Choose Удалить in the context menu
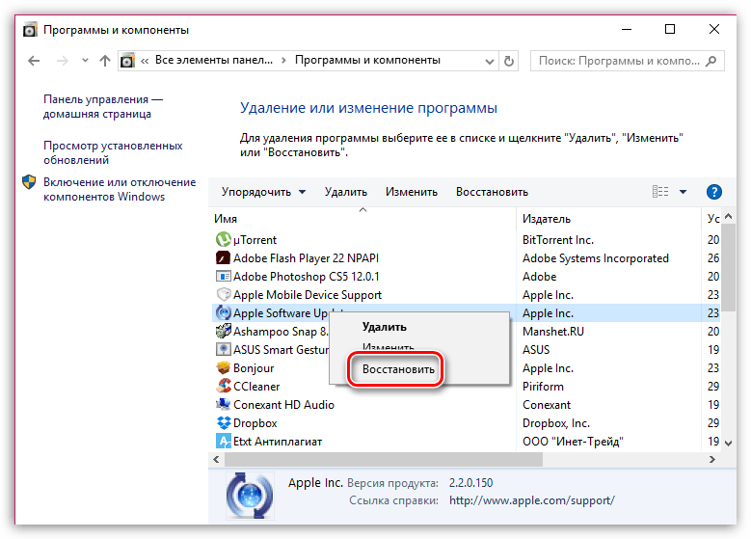Viewport: 751px width, 539px height. [x=384, y=327]
